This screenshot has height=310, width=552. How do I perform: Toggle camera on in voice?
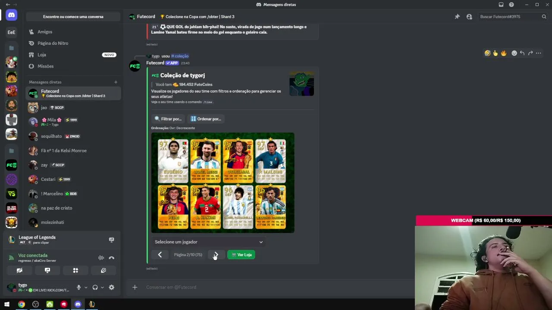[19, 270]
